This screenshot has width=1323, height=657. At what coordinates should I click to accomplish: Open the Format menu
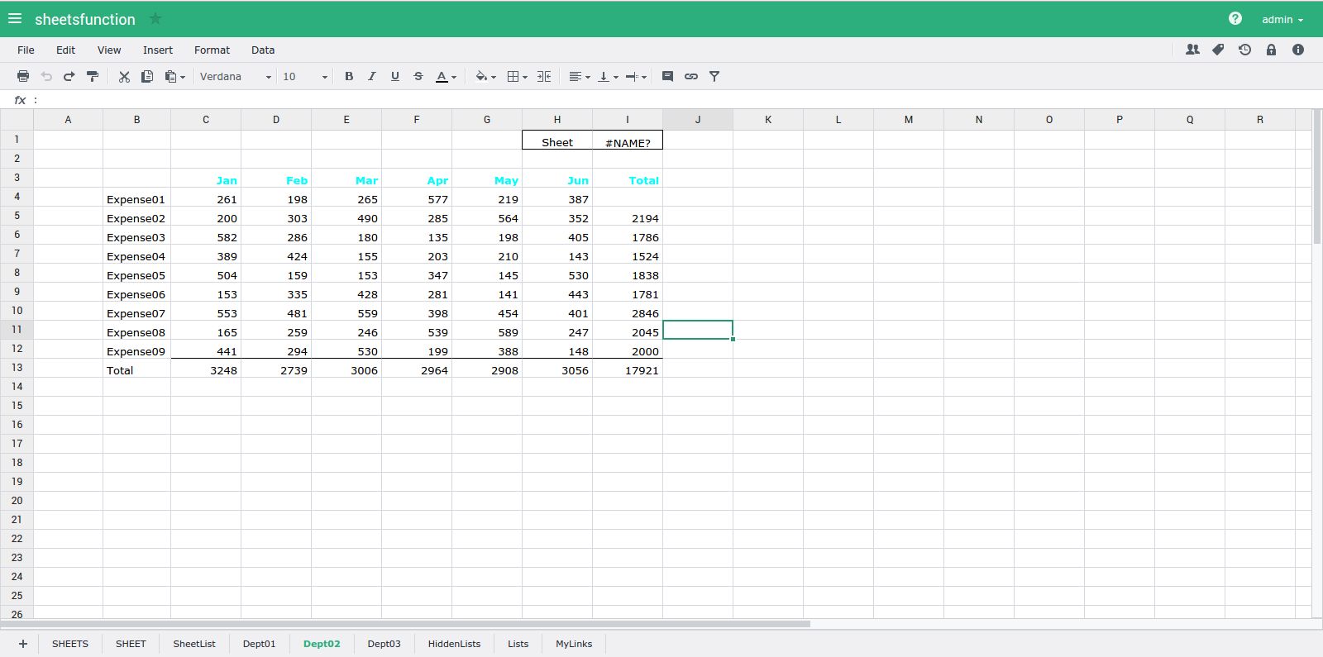point(212,50)
